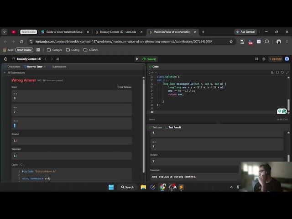
Task: Click Use Testcase button
Action: click(x=124, y=87)
